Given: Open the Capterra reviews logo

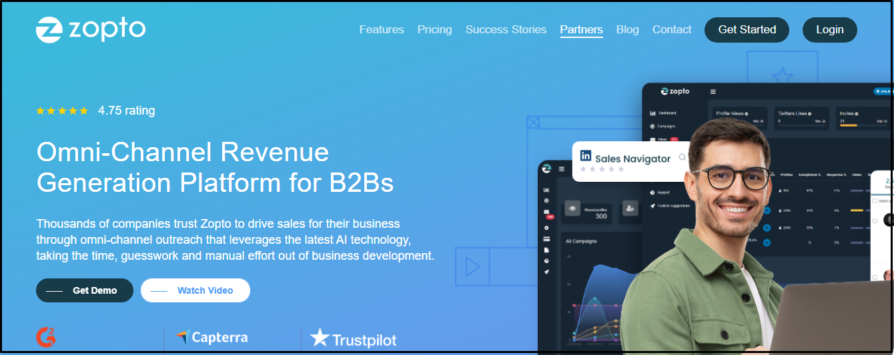Looking at the screenshot, I should [x=211, y=338].
